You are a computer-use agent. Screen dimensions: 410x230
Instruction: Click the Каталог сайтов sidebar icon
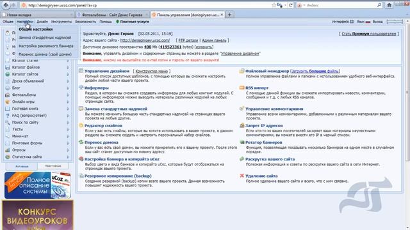click(8, 74)
